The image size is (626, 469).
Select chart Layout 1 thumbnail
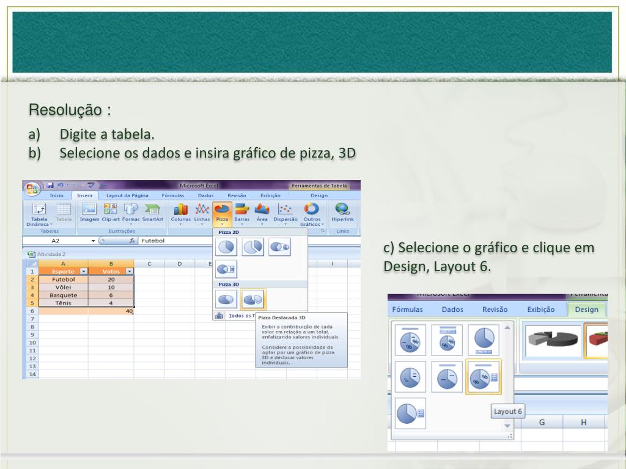point(410,340)
